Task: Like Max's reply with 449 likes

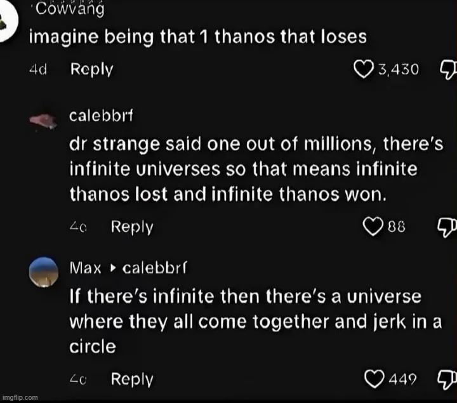Action: (x=374, y=379)
